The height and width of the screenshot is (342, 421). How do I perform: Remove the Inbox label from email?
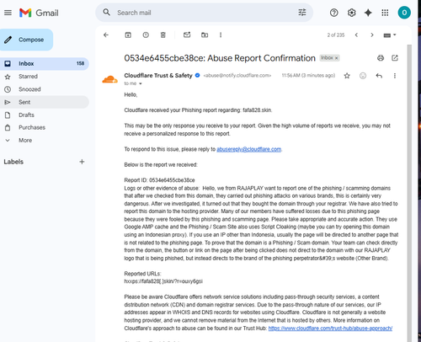click(337, 58)
